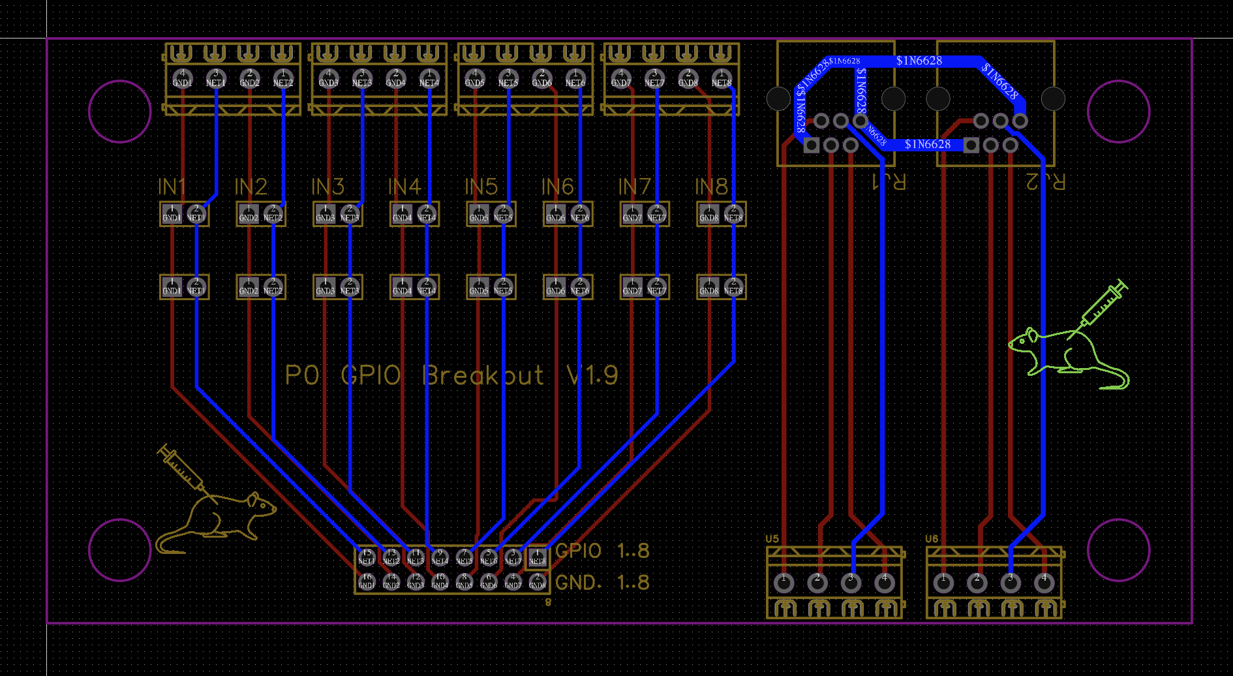Select $1N6628 trace label between RJ1 and RJ2 pads
The height and width of the screenshot is (676, 1233).
pos(927,144)
